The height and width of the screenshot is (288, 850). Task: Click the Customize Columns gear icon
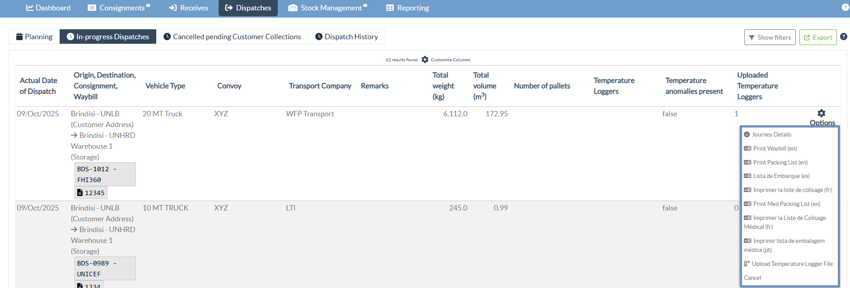tap(425, 59)
